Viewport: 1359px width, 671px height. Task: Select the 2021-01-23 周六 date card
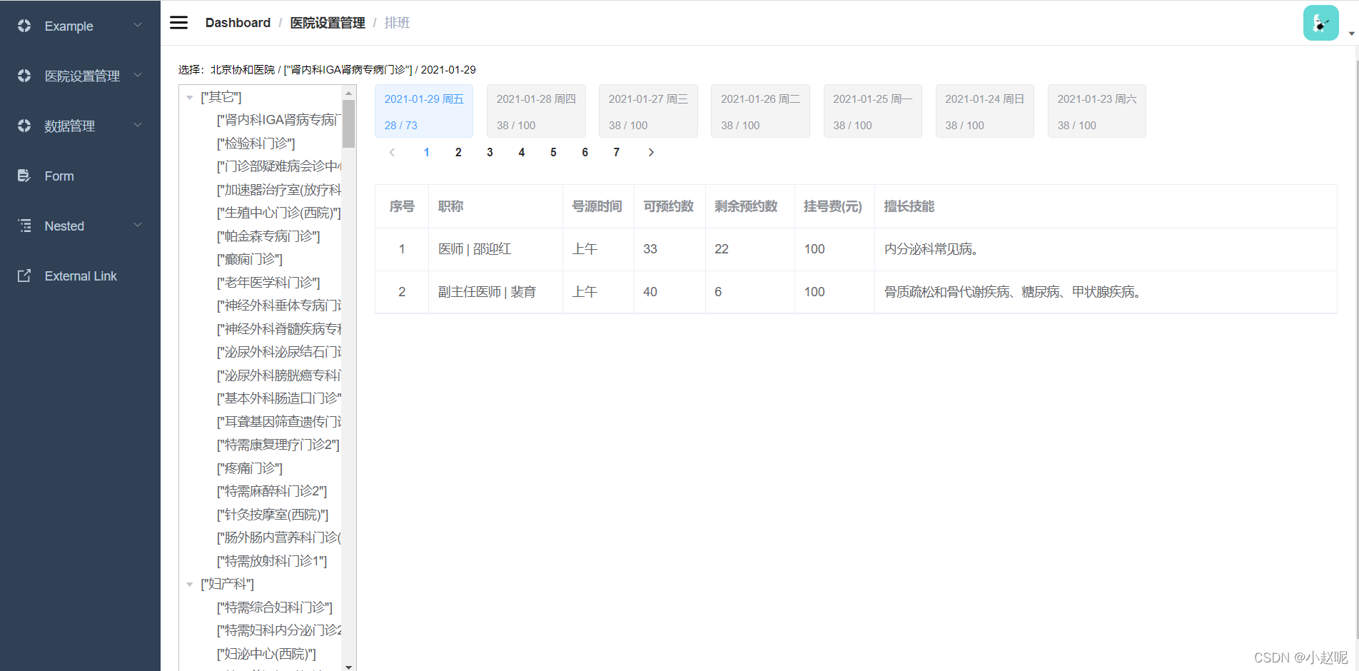pyautogui.click(x=1097, y=111)
